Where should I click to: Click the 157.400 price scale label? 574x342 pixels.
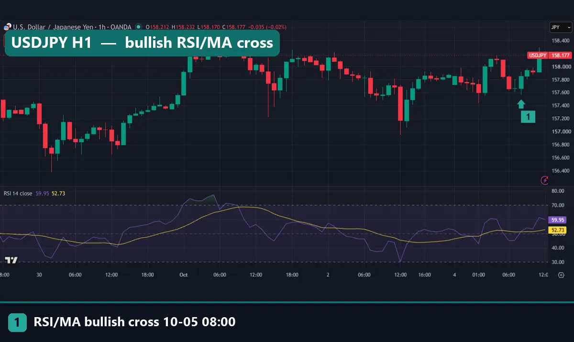[x=560, y=106]
